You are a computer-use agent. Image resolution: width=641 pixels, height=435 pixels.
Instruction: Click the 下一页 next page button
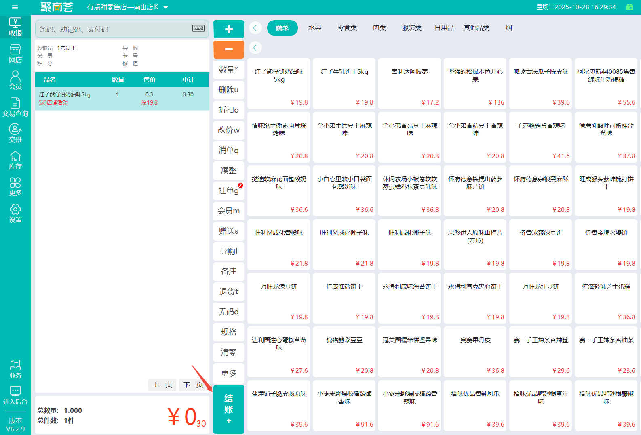[193, 385]
